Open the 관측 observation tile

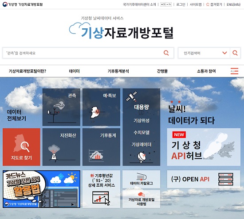point(61,107)
